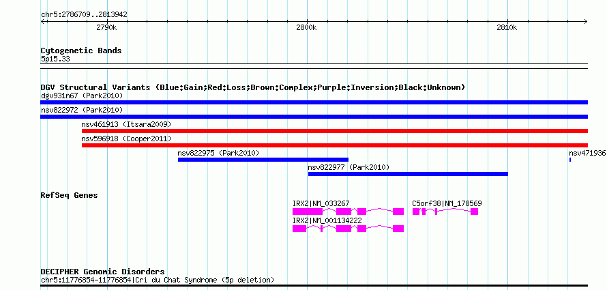Open the nsv461913 (Itsara2009) label

click(126, 124)
